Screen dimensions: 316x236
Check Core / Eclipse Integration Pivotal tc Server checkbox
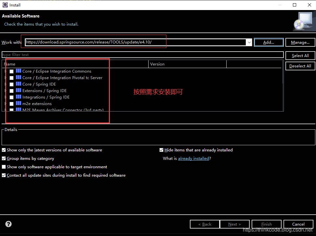(11, 78)
